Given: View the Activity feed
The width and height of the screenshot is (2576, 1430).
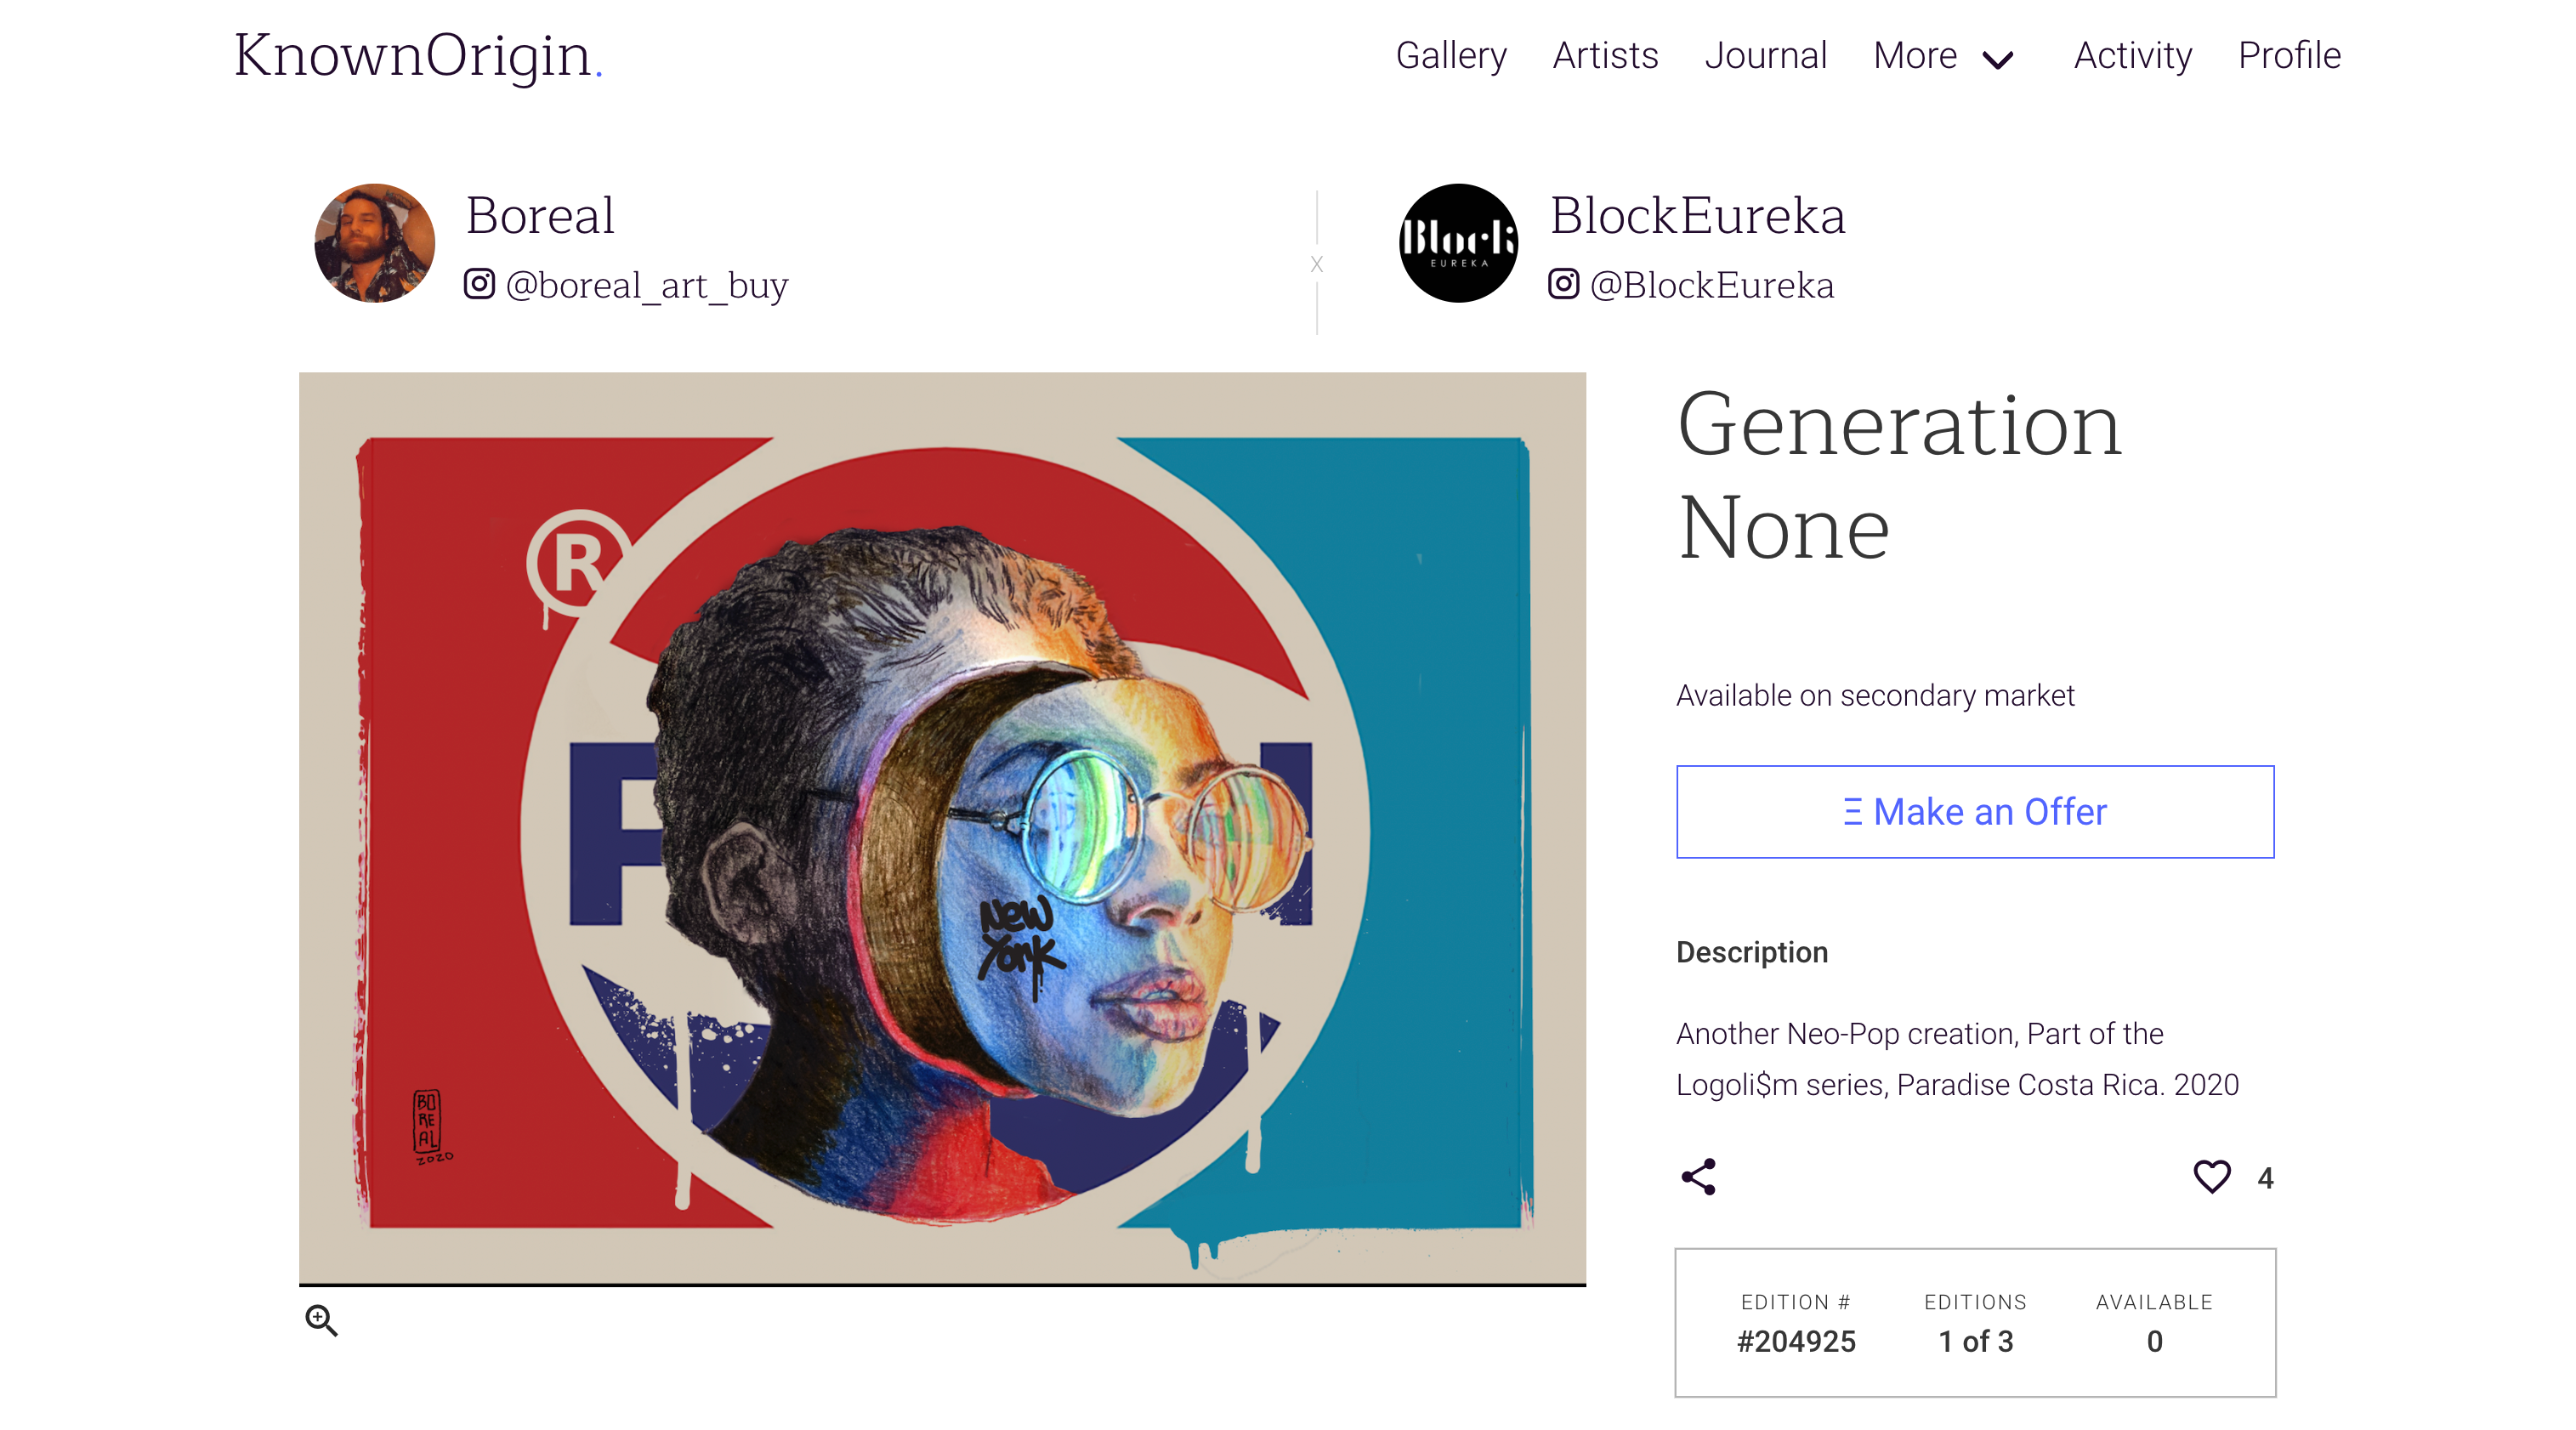Looking at the screenshot, I should [2133, 55].
